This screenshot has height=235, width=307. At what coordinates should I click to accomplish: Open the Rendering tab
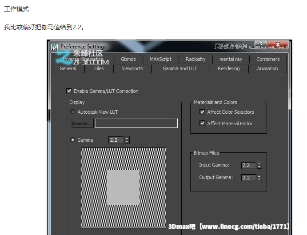click(229, 68)
